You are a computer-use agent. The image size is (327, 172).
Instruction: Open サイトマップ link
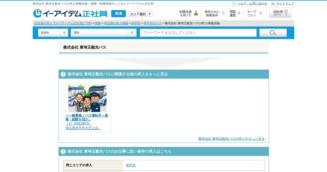[x=285, y=4]
